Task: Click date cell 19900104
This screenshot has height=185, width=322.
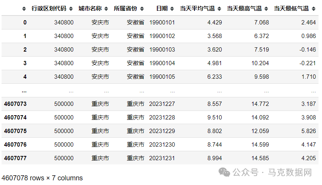Action: tap(162, 63)
